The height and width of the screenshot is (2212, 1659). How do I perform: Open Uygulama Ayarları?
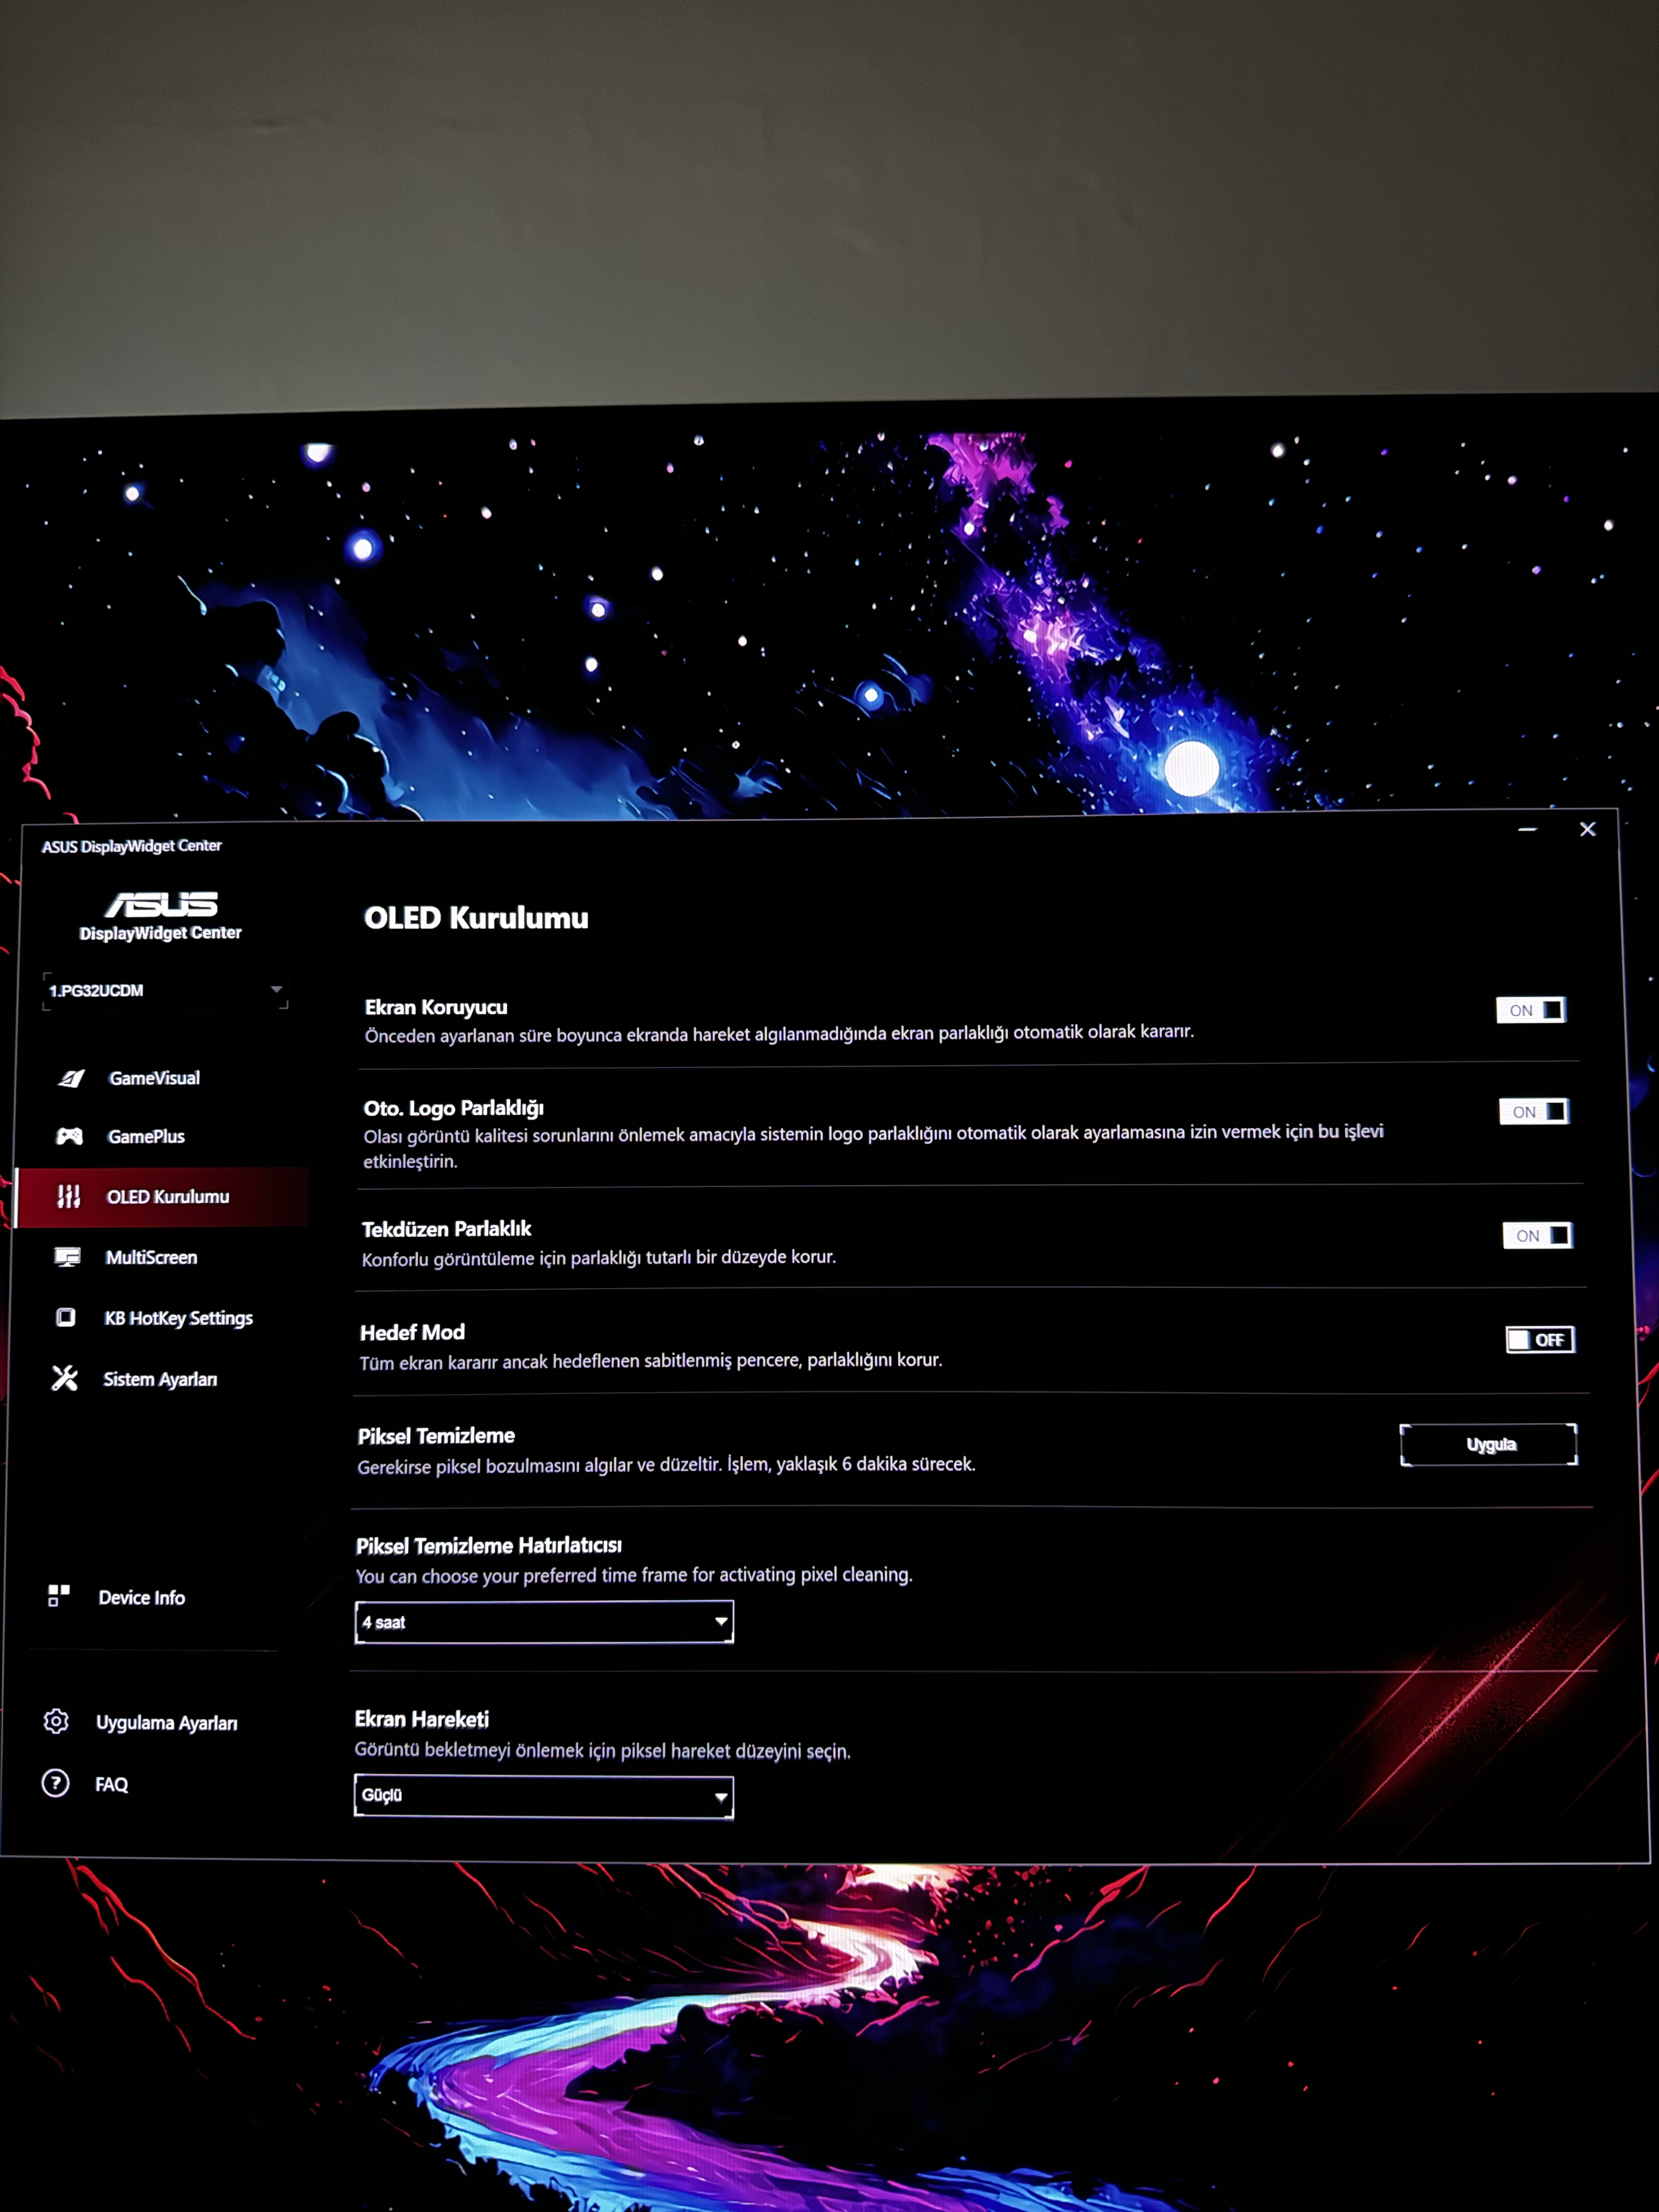click(167, 1722)
